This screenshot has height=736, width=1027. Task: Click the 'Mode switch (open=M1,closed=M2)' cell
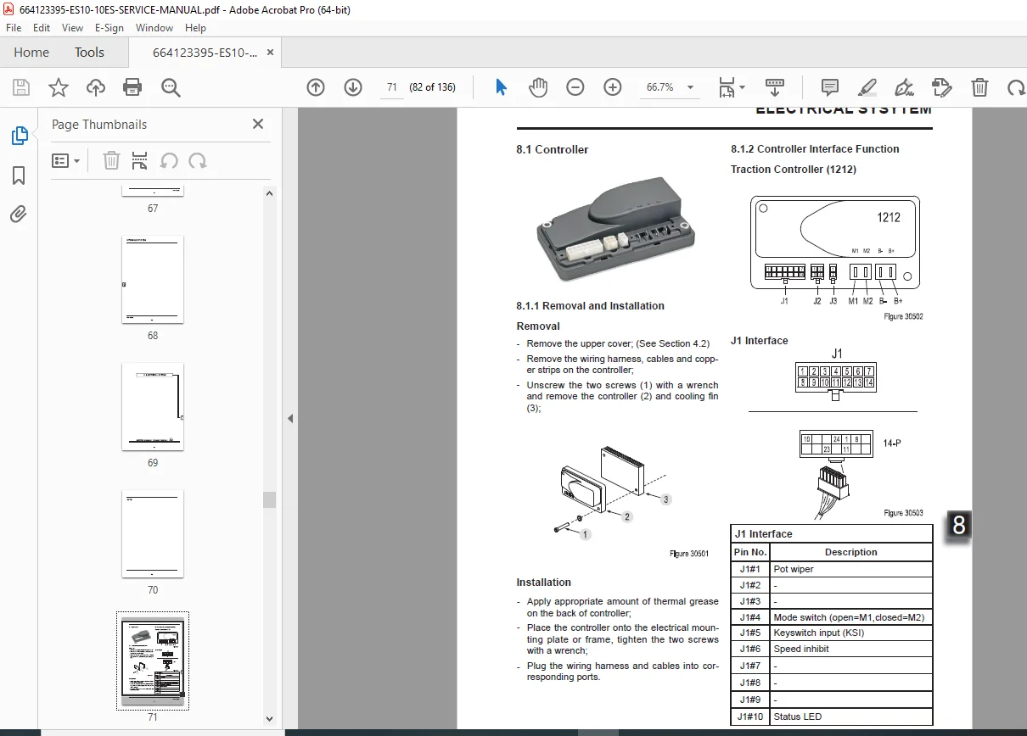850,617
